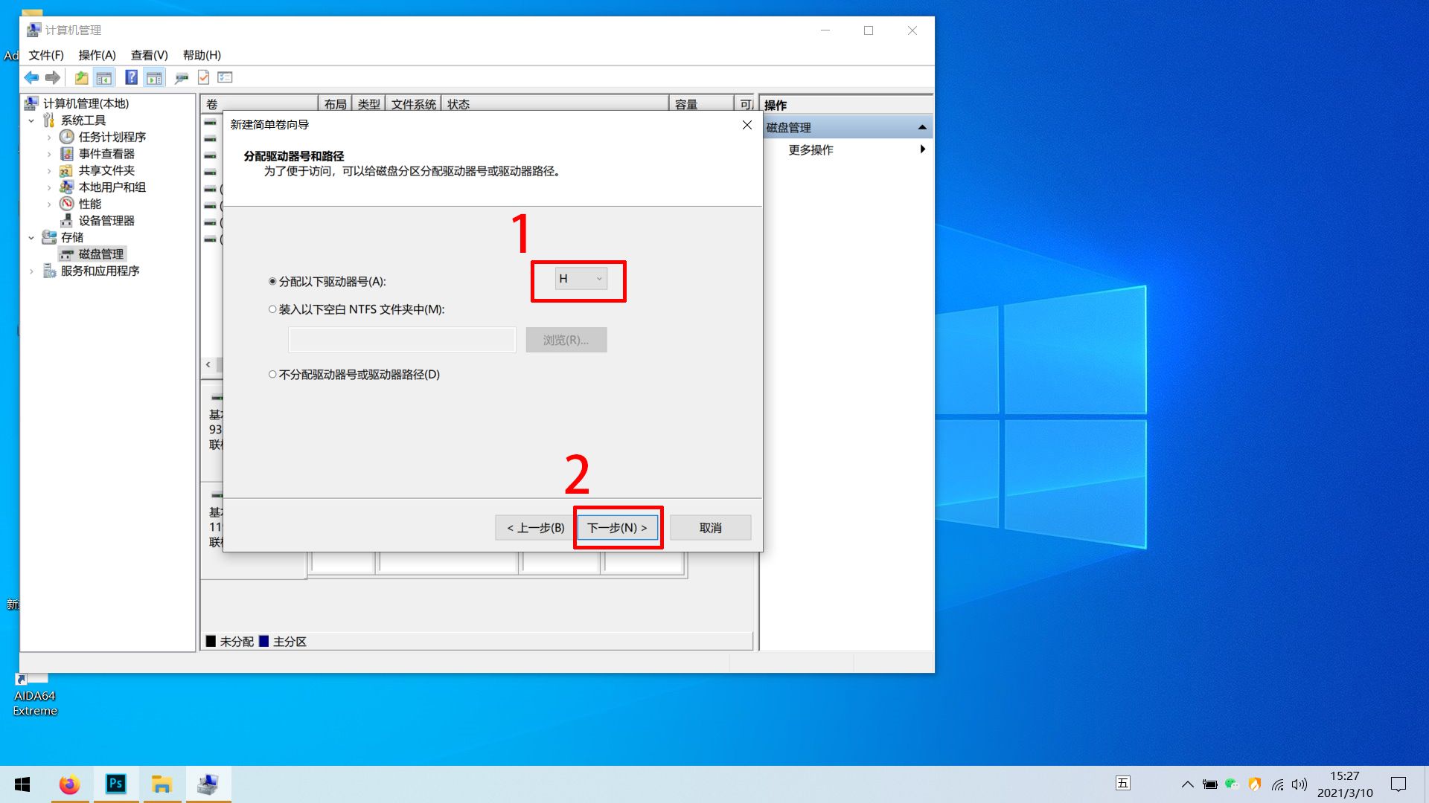Open the blue question mark Help icon
This screenshot has width=1429, height=803.
point(131,77)
